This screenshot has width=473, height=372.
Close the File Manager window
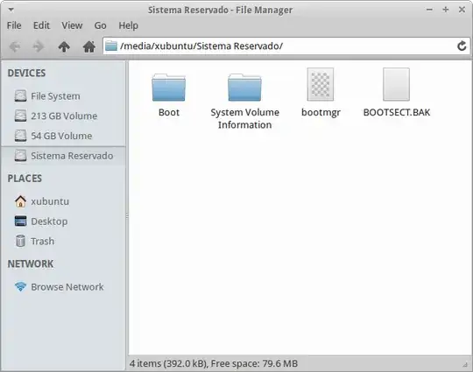tap(462, 10)
